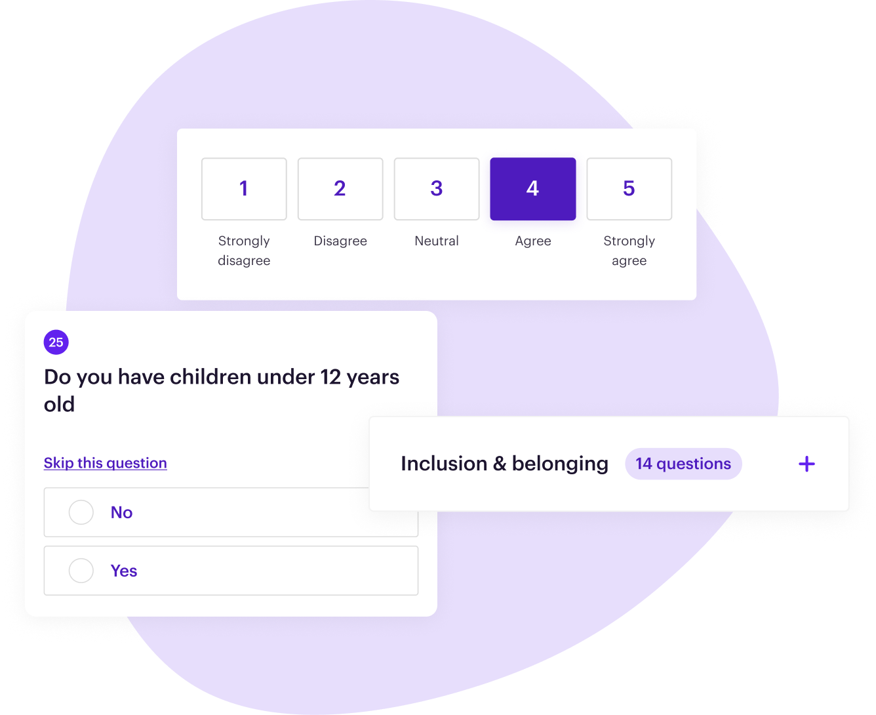Select the No radio button
Screen dimensions: 876x715
click(81, 512)
